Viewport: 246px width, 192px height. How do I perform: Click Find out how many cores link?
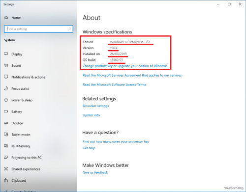click(116, 141)
